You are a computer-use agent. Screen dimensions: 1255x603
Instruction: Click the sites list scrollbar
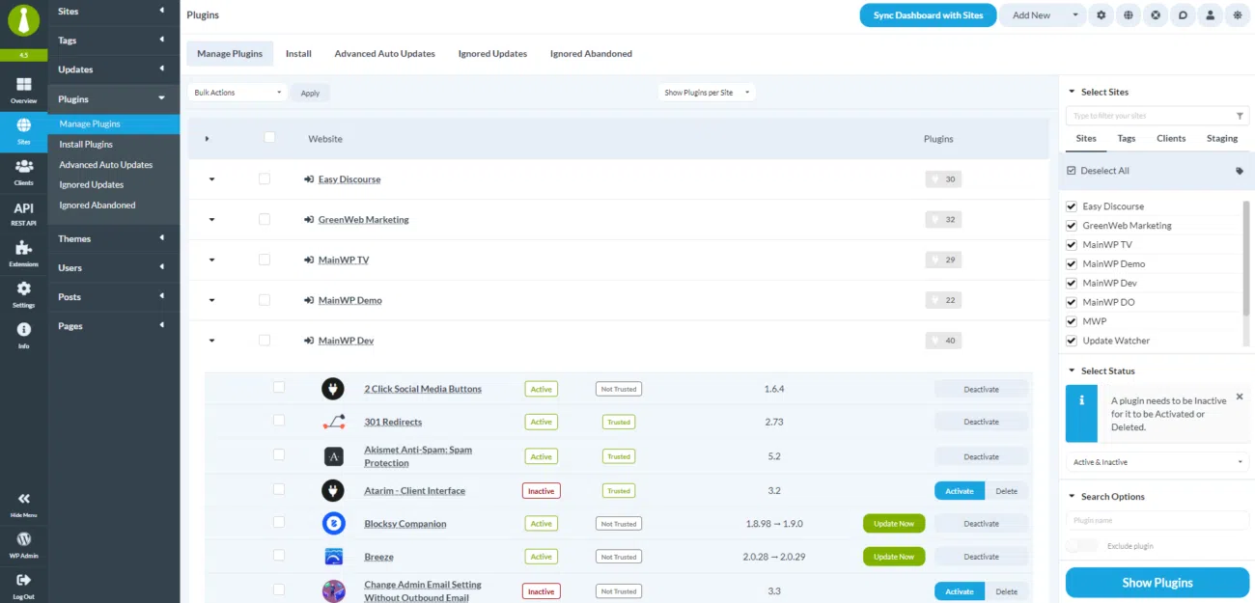1246,259
